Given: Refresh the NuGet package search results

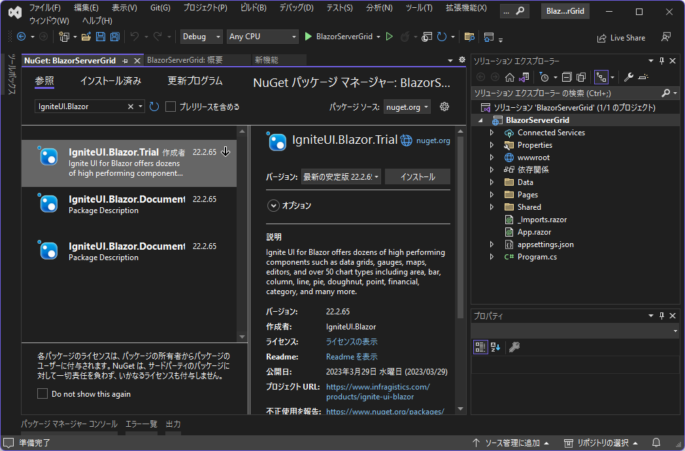Looking at the screenshot, I should 154,107.
